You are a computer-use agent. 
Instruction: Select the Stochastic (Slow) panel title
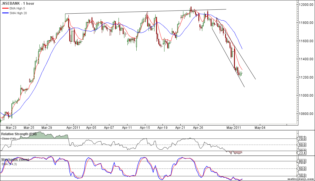tap(15, 160)
